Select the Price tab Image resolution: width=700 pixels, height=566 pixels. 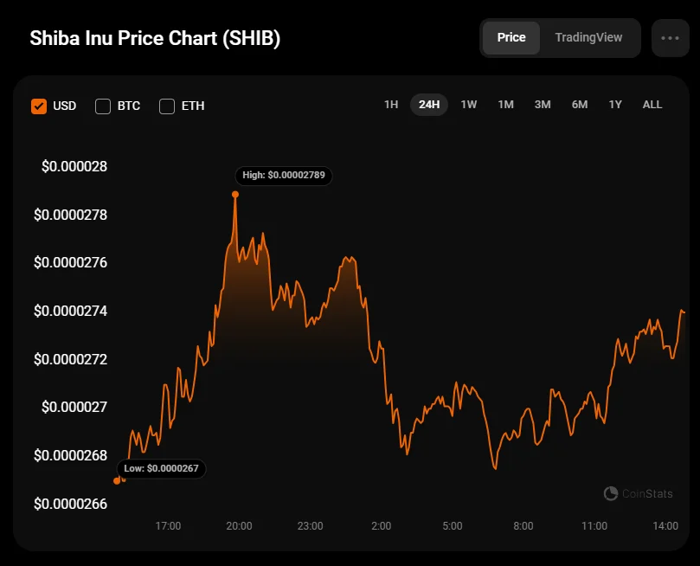(x=511, y=38)
